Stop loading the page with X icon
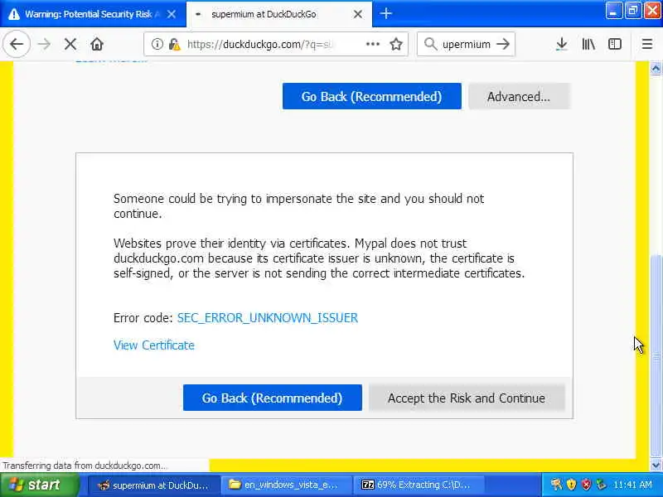The width and height of the screenshot is (663, 497). [70, 44]
